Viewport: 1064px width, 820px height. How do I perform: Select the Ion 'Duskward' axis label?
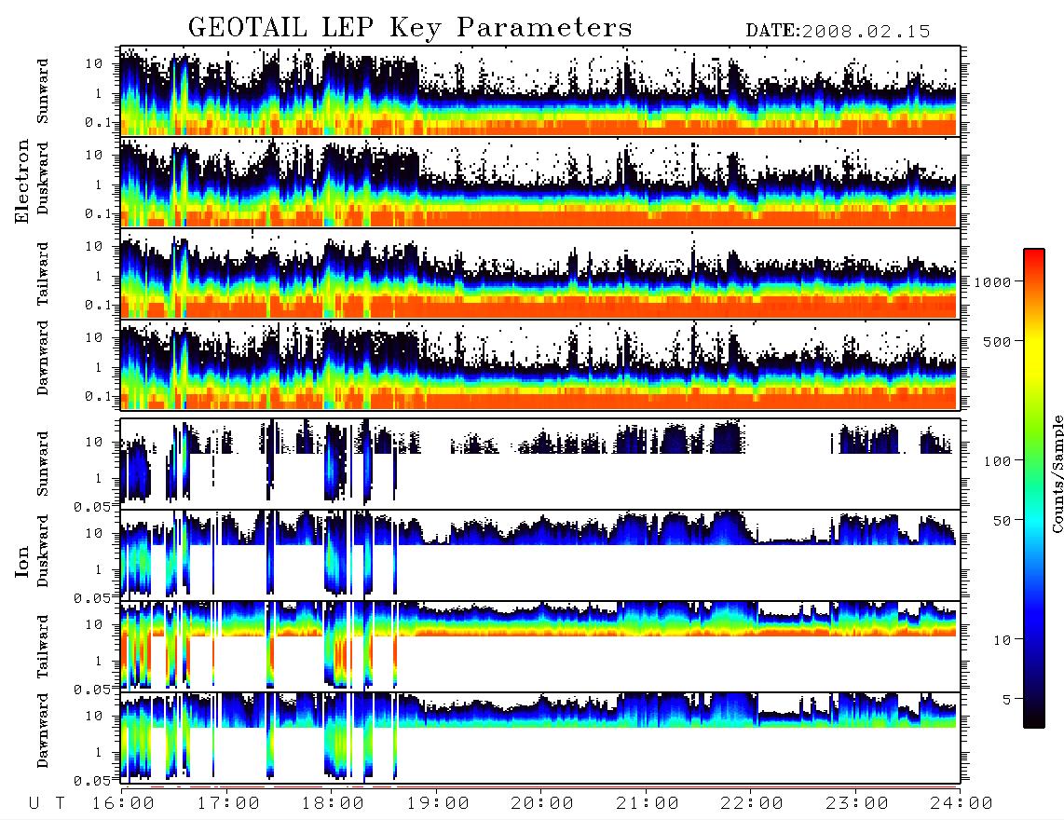click(x=43, y=551)
